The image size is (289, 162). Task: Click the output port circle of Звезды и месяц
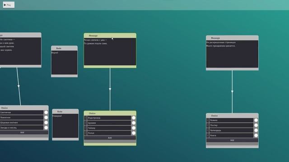[x=46, y=127]
